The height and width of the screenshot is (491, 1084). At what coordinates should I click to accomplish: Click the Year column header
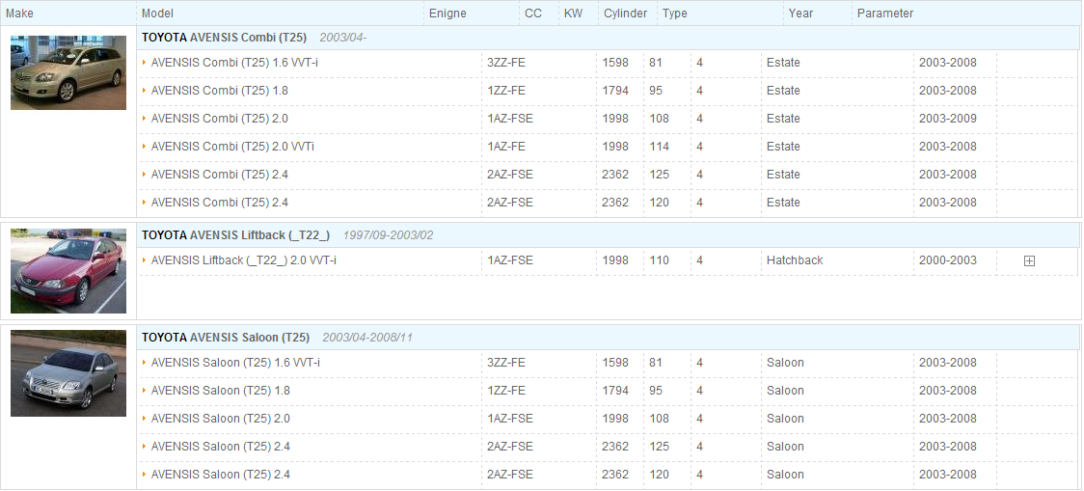pos(800,14)
